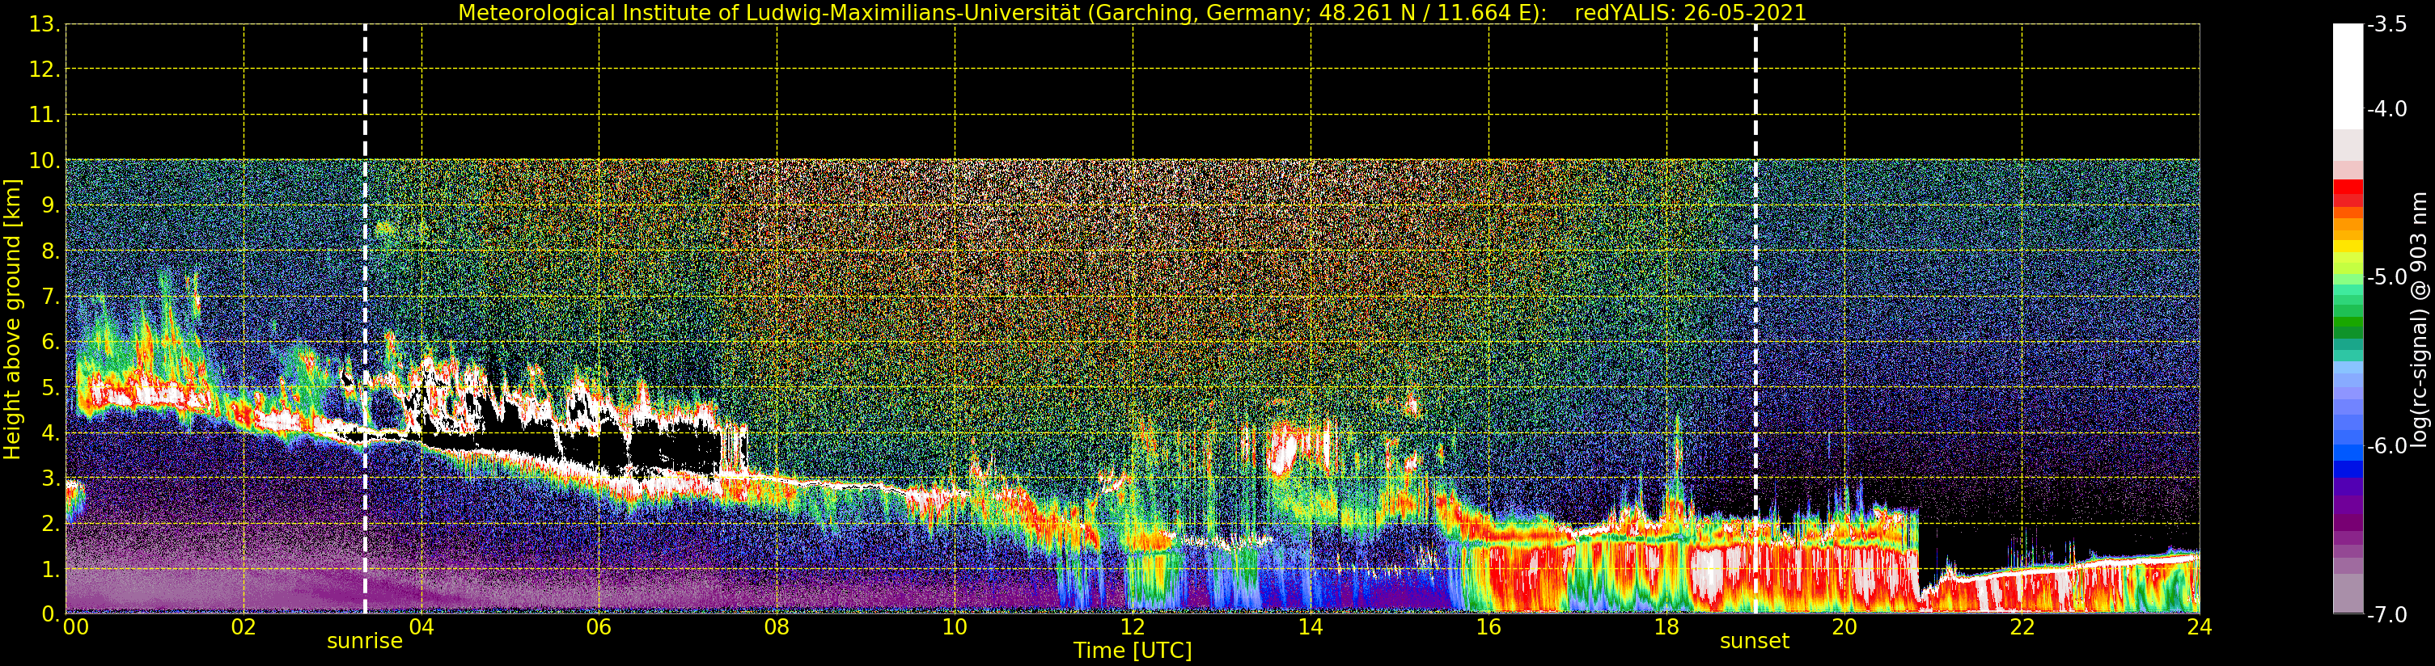Click the "2." tick on the height axis
Screen dimensions: 2435x666
[x=51, y=524]
